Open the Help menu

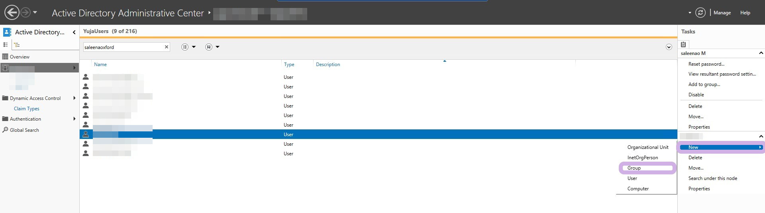745,13
